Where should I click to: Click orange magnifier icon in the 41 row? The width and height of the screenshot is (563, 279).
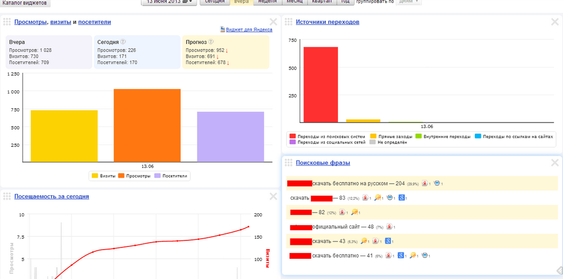[x=413, y=256]
